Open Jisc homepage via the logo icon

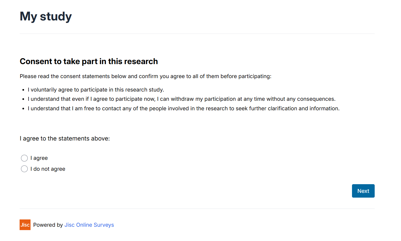pyautogui.click(x=25, y=225)
